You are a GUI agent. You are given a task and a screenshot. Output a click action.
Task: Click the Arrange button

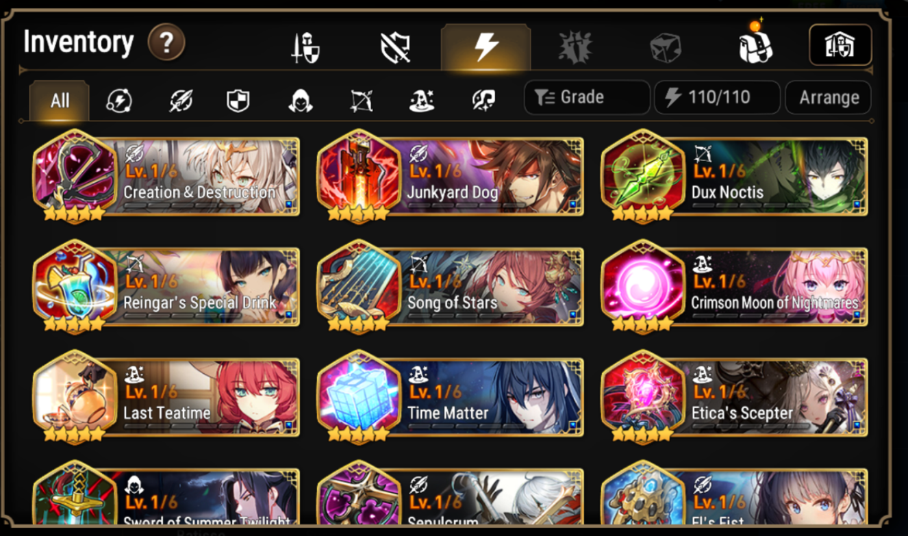pos(828,97)
